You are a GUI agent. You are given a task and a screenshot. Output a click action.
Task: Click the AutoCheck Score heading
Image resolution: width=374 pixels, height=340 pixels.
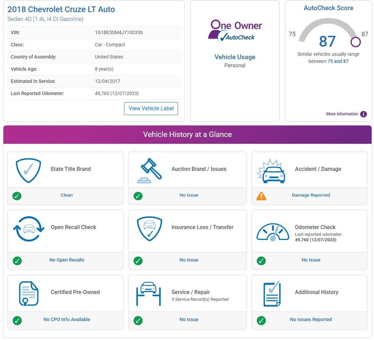coord(328,8)
